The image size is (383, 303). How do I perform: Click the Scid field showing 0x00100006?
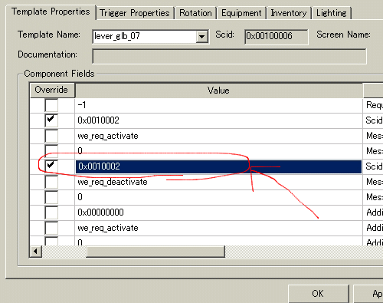tap(276, 36)
